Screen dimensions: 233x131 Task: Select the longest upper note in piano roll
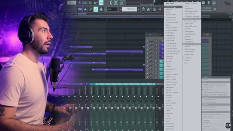click(125, 51)
